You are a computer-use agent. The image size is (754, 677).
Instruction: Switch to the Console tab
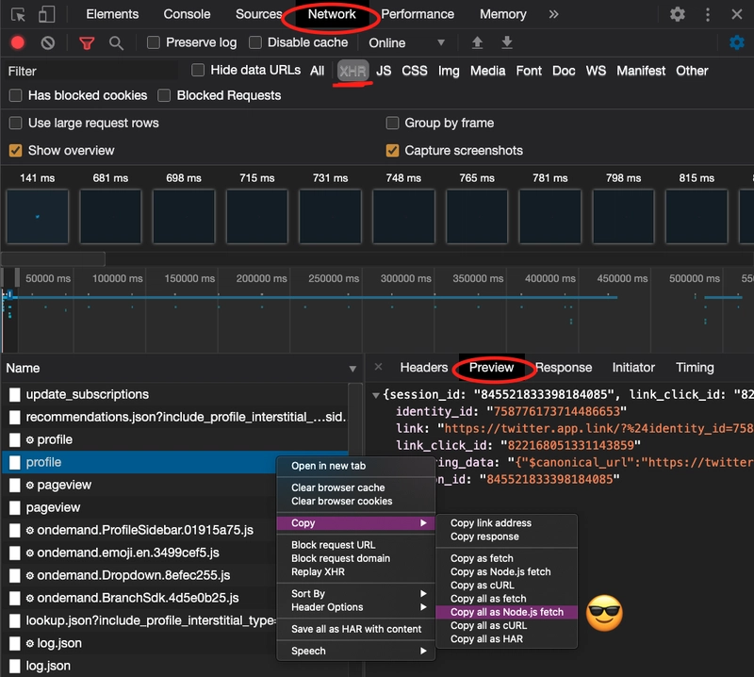pos(187,14)
